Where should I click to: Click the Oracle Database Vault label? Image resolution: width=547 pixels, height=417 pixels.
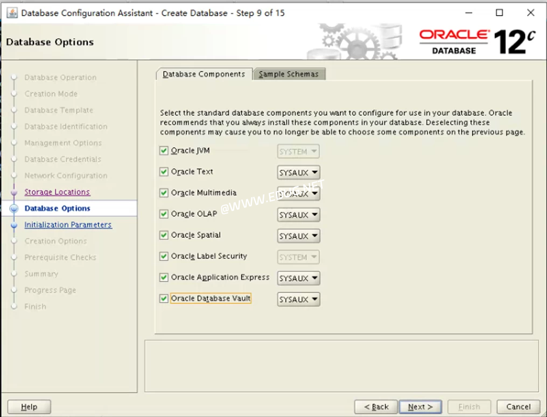coord(211,298)
